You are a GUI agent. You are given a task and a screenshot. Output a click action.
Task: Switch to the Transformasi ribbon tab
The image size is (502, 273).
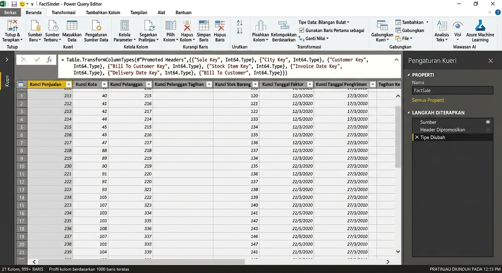pyautogui.click(x=63, y=12)
